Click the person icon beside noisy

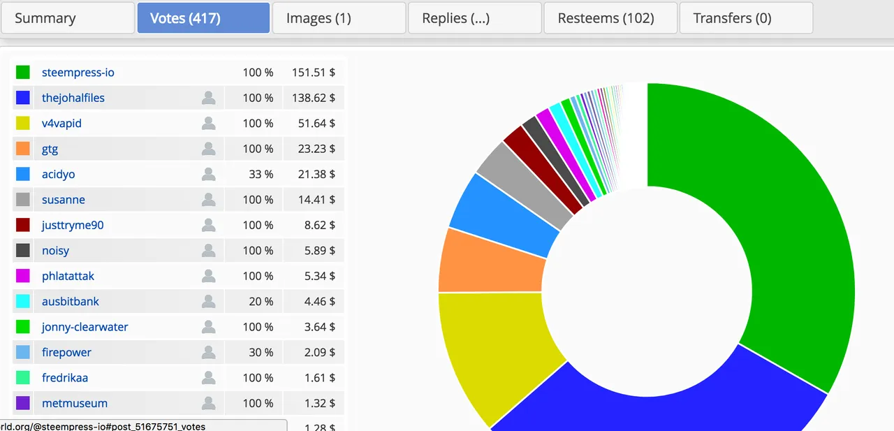208,251
